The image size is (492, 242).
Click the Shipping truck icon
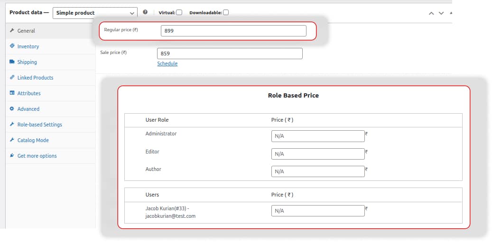pos(12,62)
